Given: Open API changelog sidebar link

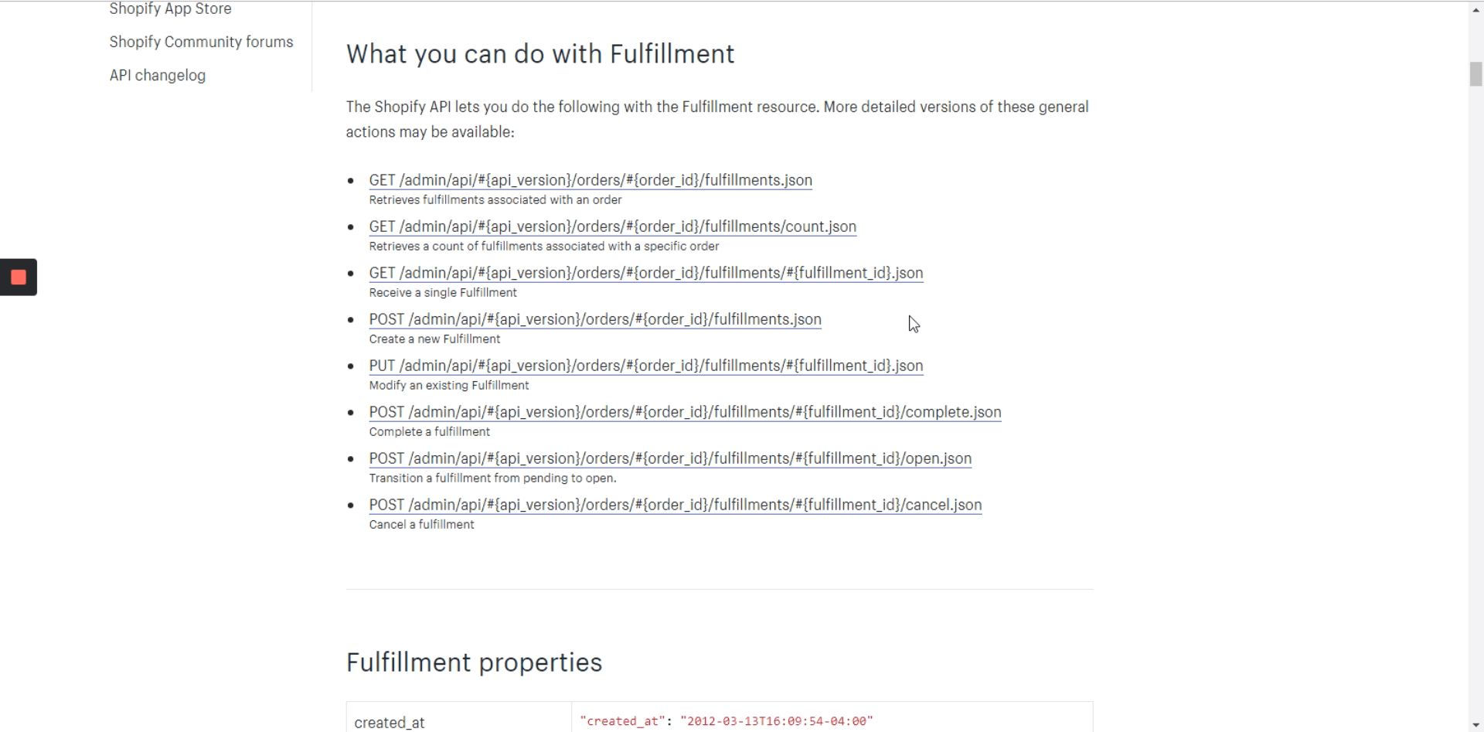Looking at the screenshot, I should [158, 75].
